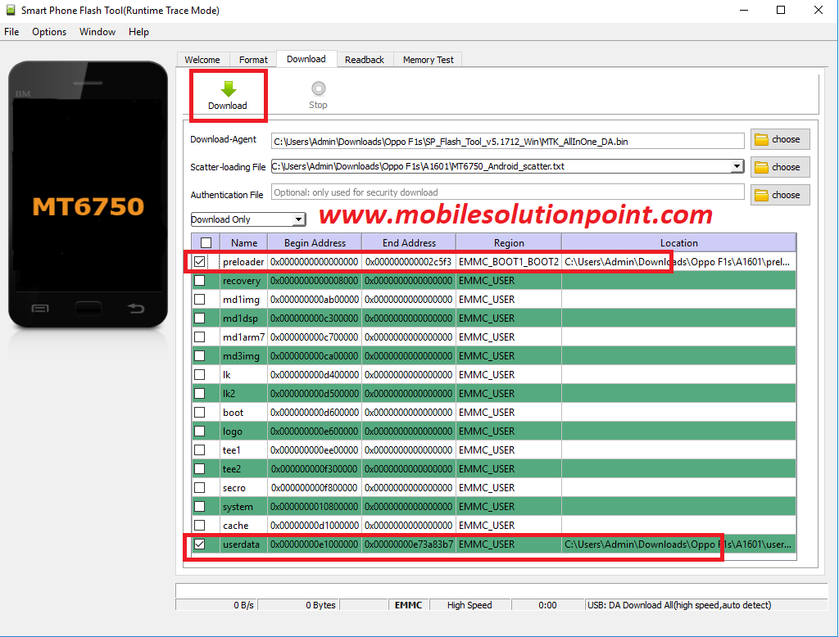
Task: Check the lk2 partition checkbox
Action: tap(200, 393)
